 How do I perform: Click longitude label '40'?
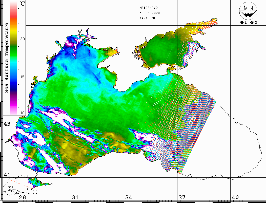(x=235, y=197)
